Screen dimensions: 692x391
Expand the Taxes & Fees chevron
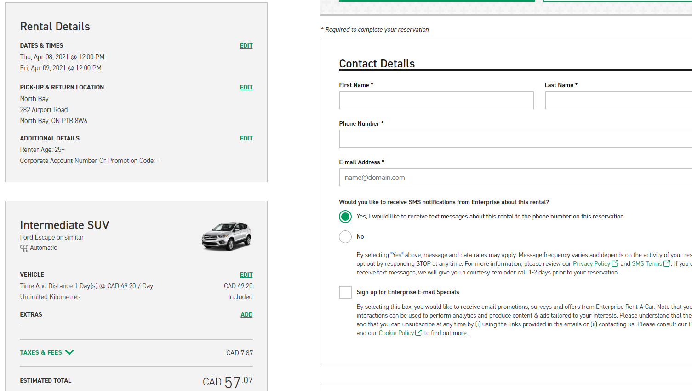pos(69,352)
